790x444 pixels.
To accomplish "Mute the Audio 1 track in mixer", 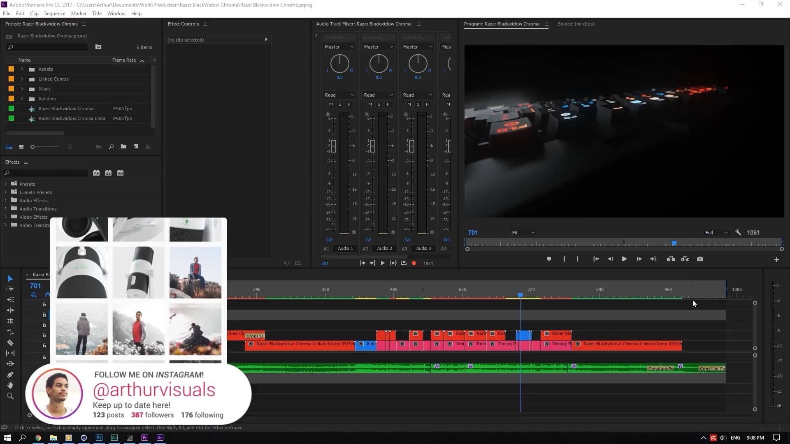I will pos(331,104).
